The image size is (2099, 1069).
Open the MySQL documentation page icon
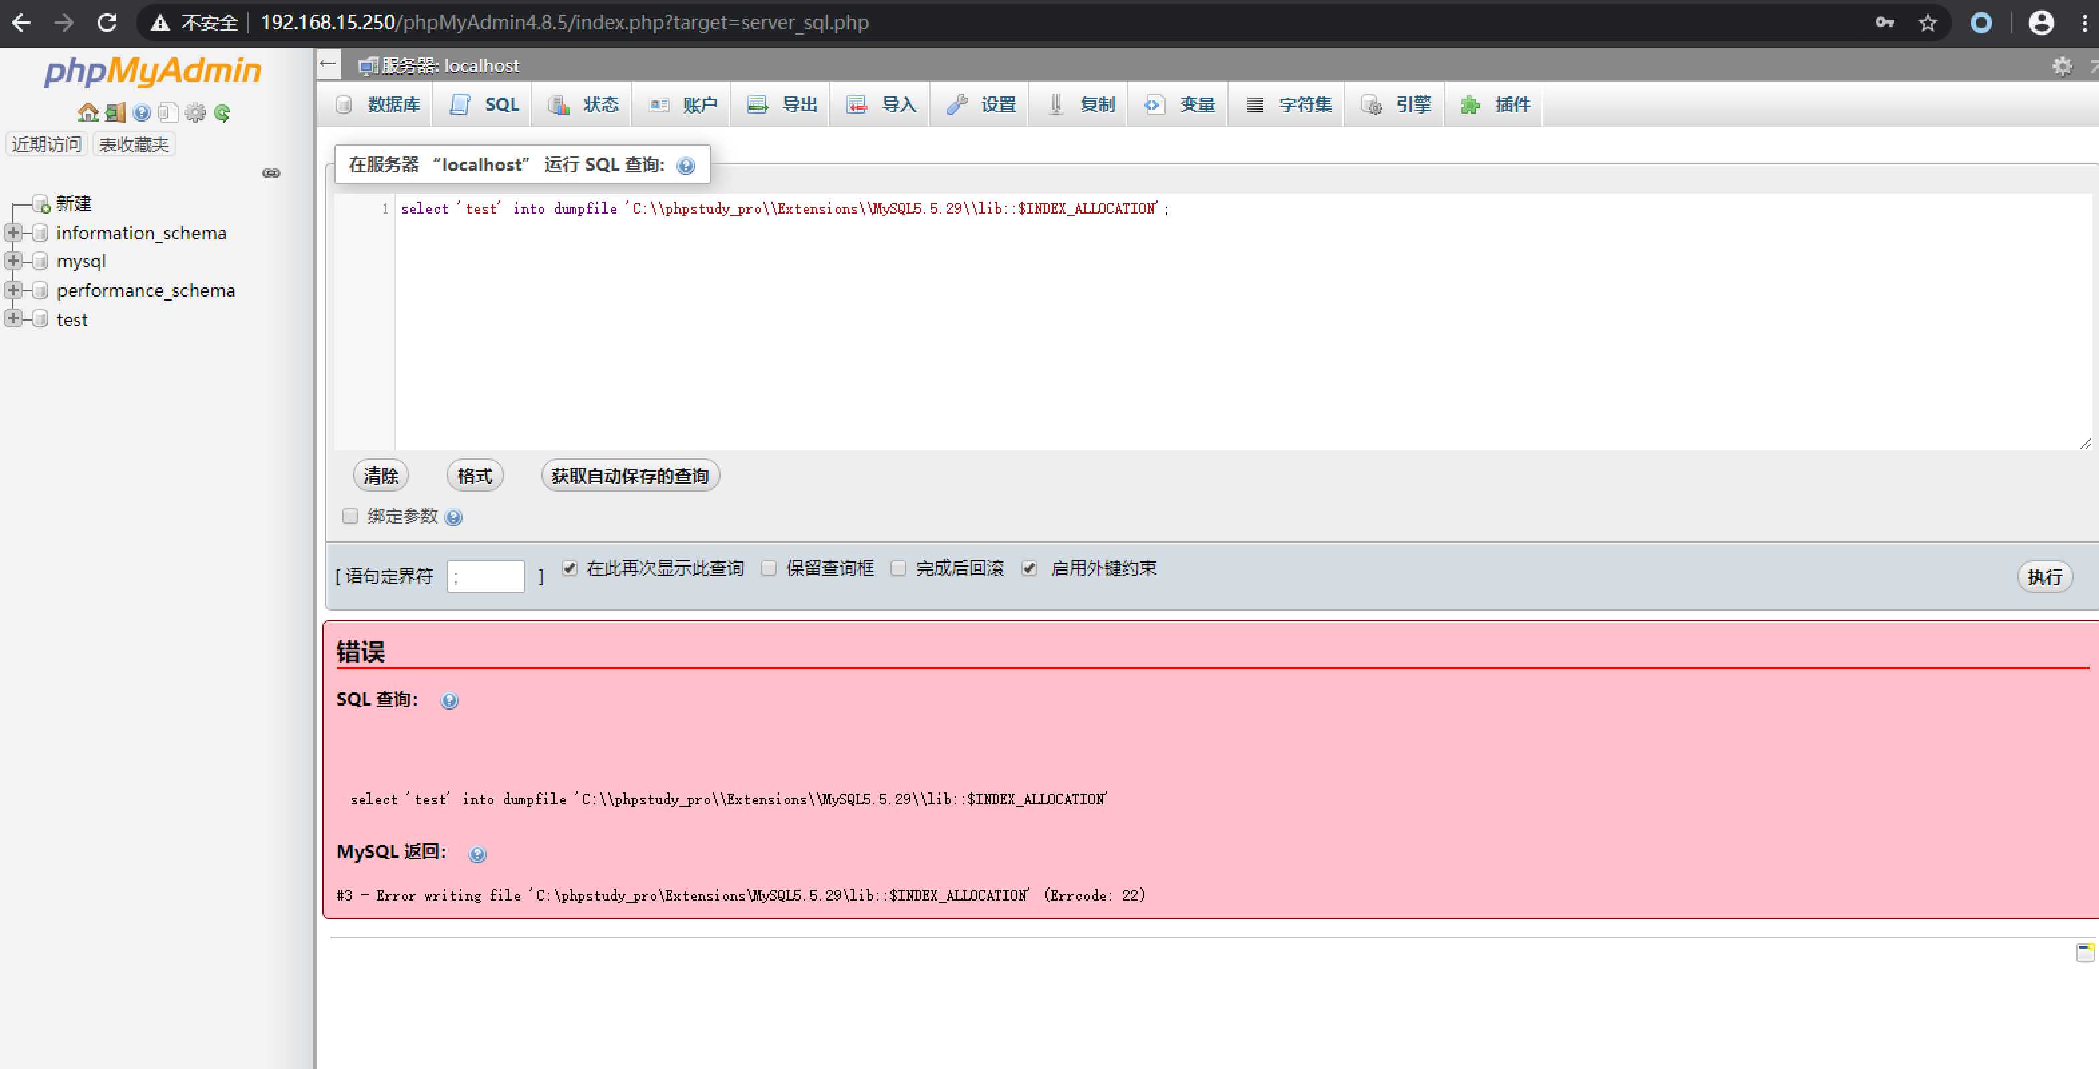pyautogui.click(x=168, y=112)
